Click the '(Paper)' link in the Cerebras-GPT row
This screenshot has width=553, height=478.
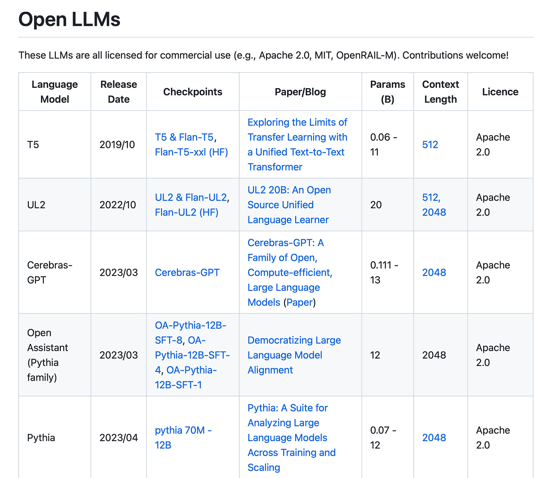click(300, 302)
